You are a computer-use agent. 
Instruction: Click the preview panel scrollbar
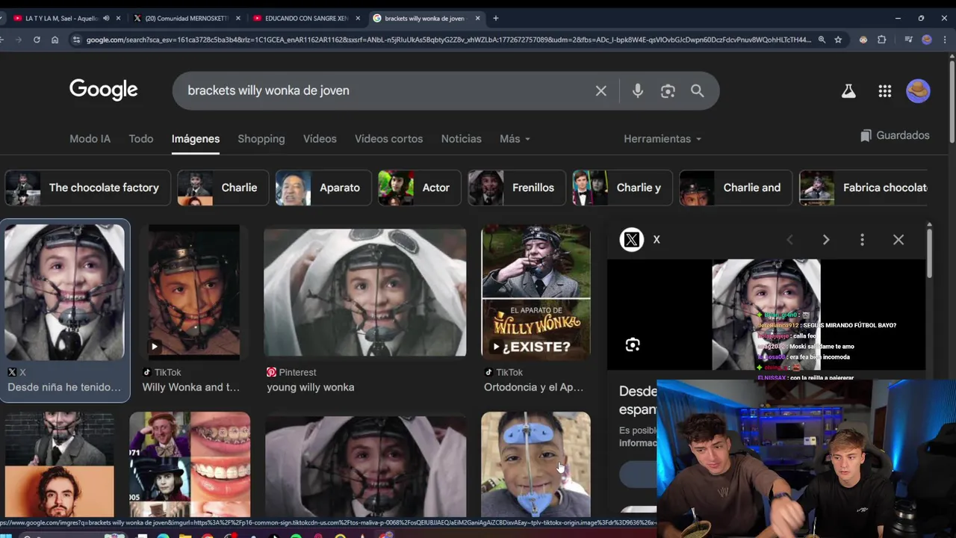click(929, 254)
